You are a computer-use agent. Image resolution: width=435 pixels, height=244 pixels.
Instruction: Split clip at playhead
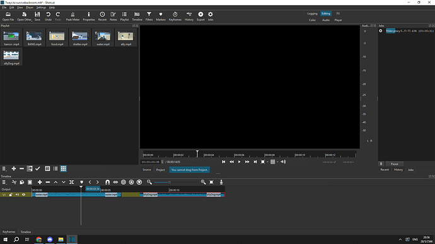pyautogui.click(x=72, y=182)
